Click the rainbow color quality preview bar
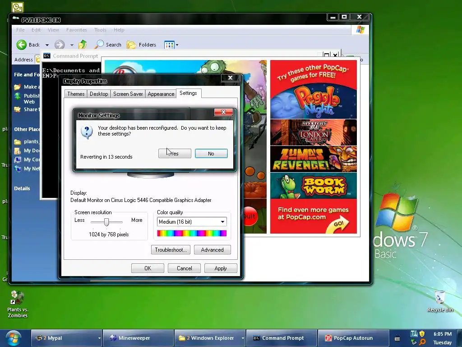This screenshot has width=462, height=347. tap(192, 234)
